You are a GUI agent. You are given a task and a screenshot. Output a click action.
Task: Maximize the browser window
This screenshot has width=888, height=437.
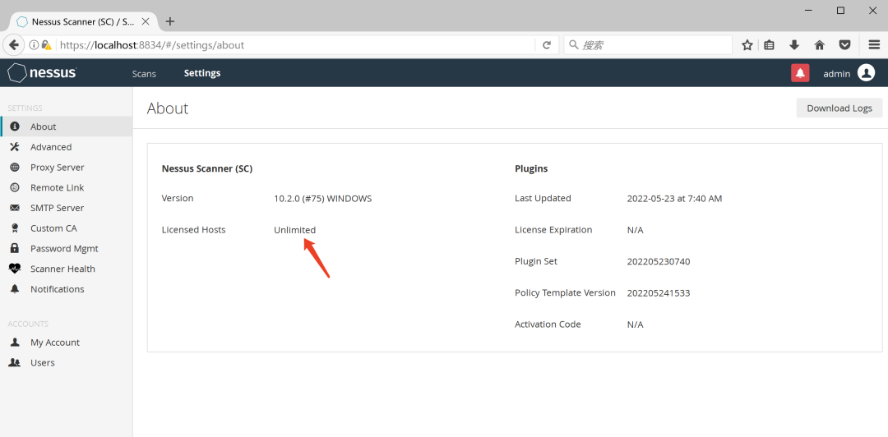point(841,10)
